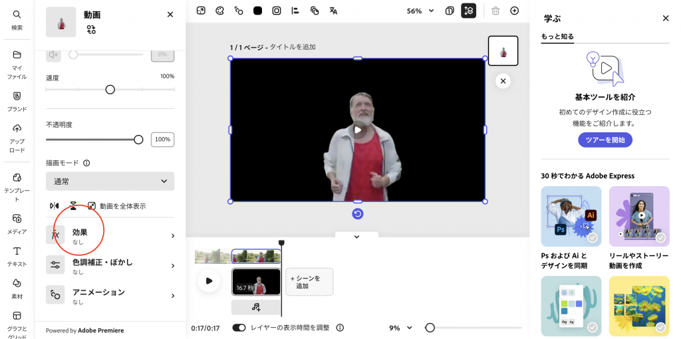Click the info icon next to 描画モード
Image resolution: width=681 pixels, height=339 pixels.
pyautogui.click(x=86, y=164)
